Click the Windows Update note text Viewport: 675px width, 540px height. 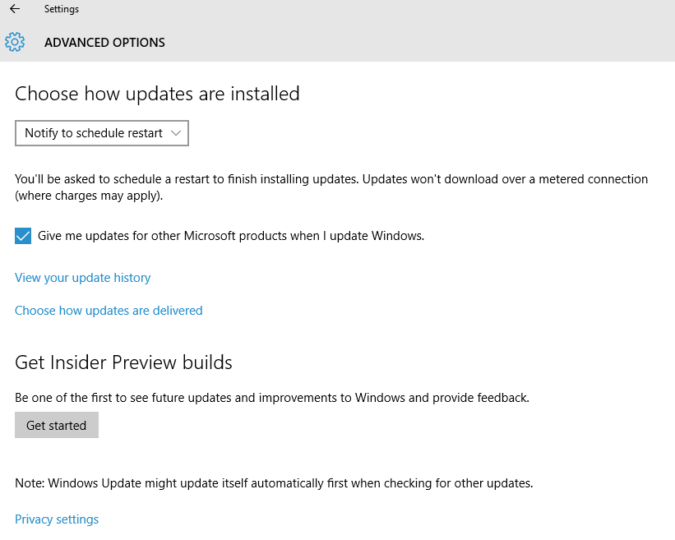[x=274, y=483]
